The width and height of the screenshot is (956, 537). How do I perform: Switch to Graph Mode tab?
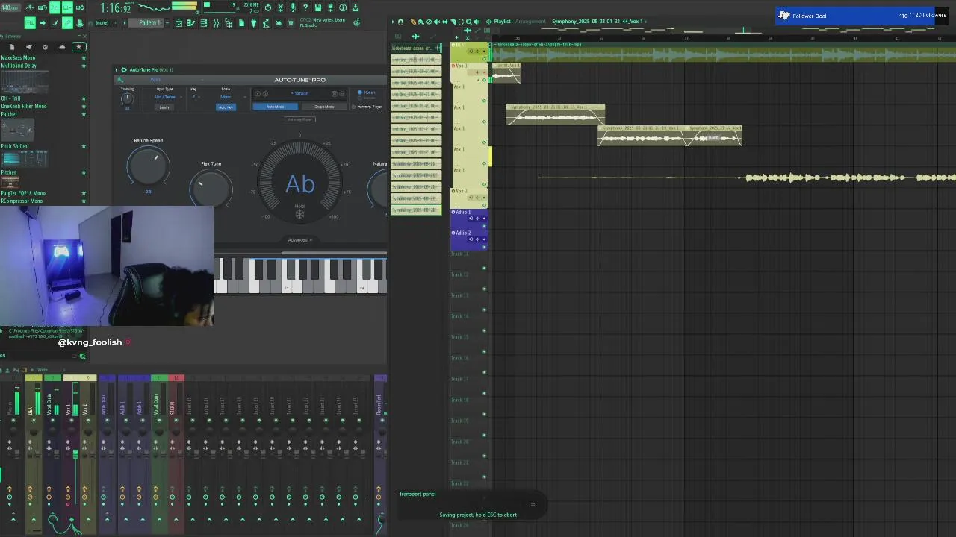coord(324,107)
